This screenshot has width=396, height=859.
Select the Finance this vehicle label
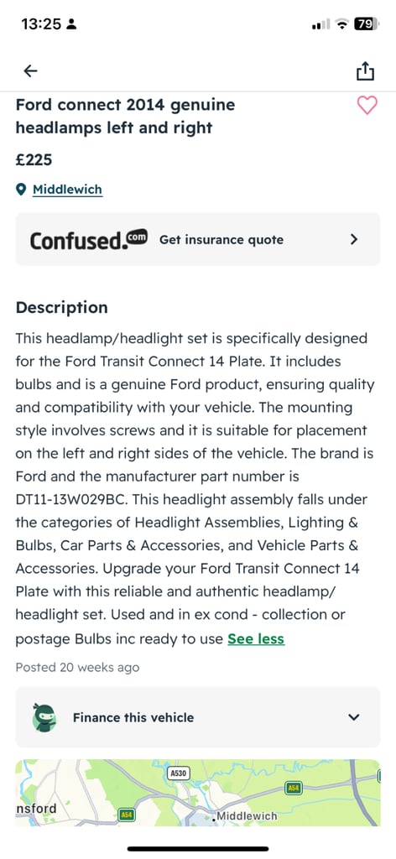tap(133, 717)
